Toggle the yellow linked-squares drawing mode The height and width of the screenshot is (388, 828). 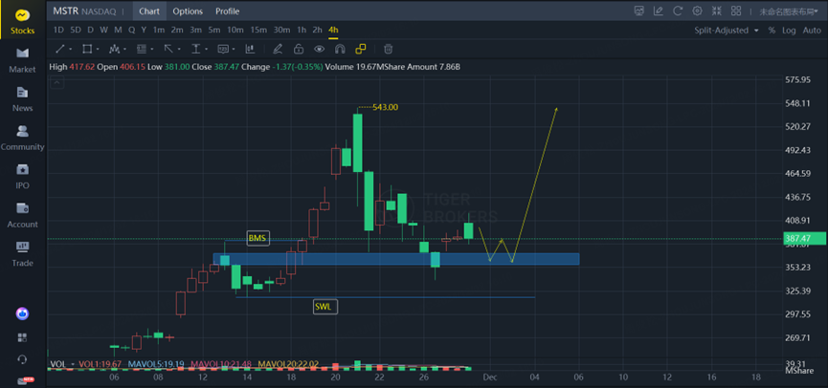[x=361, y=49]
